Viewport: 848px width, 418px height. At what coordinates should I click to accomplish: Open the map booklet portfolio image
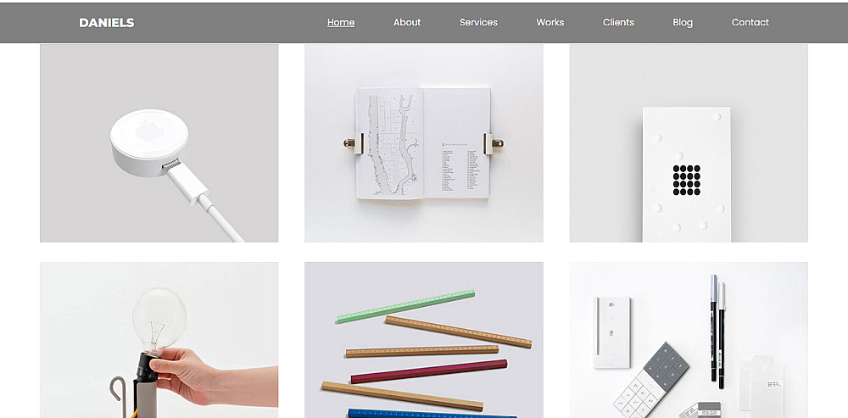click(x=423, y=143)
